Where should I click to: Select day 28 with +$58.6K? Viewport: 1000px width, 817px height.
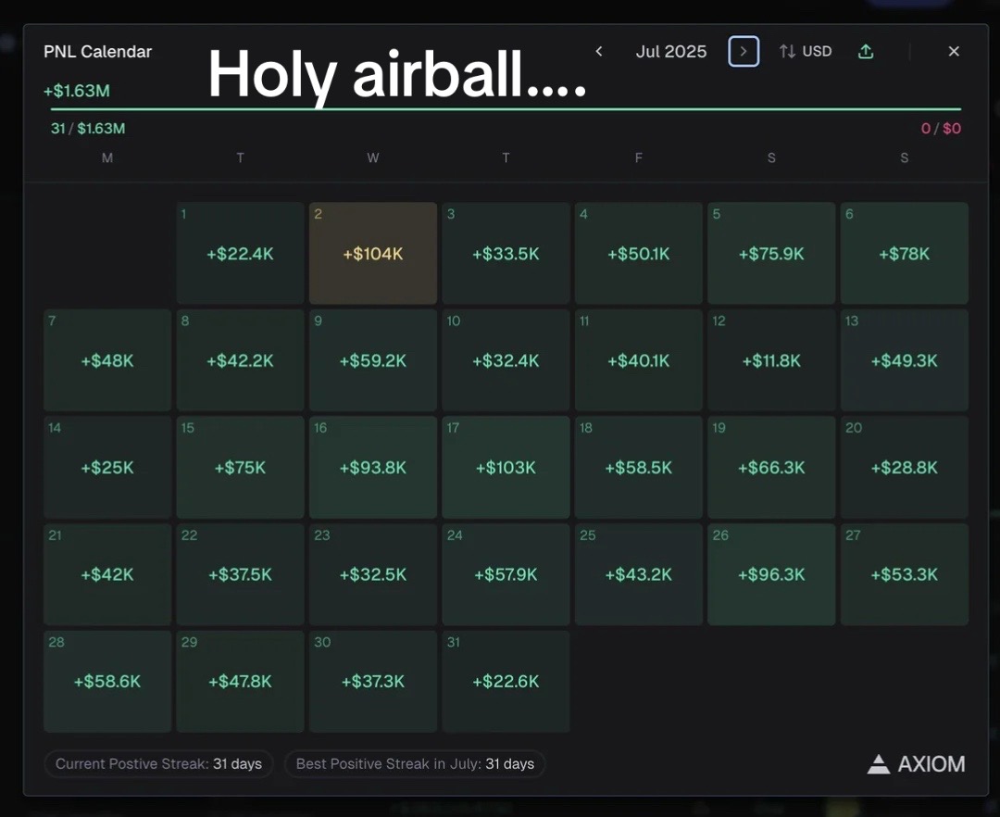[107, 681]
